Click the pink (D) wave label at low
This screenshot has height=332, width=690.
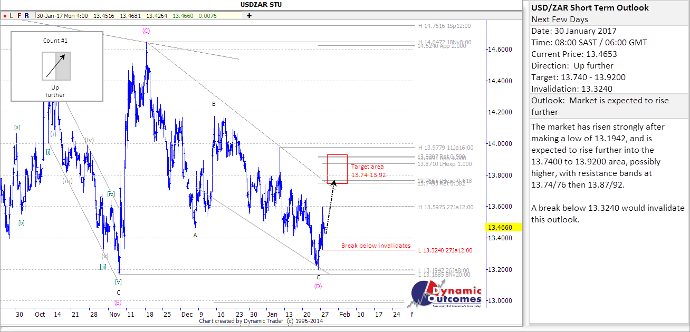pyautogui.click(x=318, y=286)
